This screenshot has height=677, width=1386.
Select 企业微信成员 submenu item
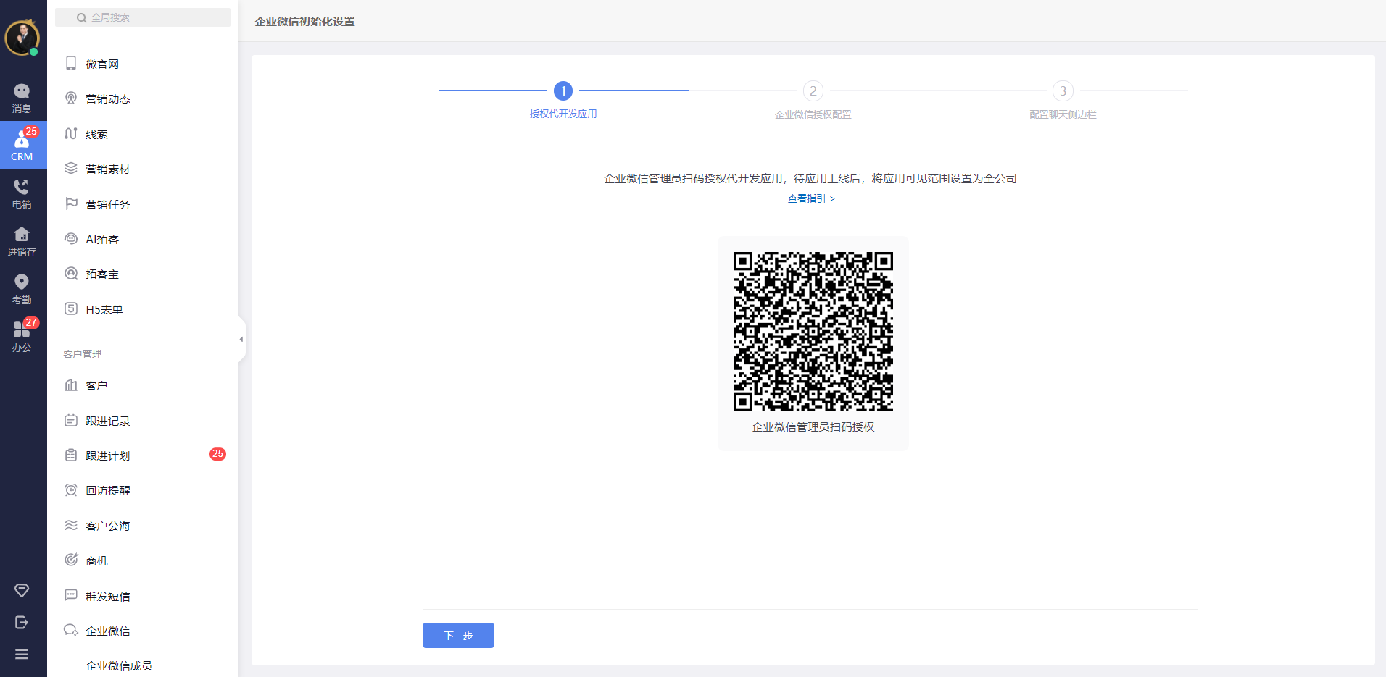click(x=119, y=665)
